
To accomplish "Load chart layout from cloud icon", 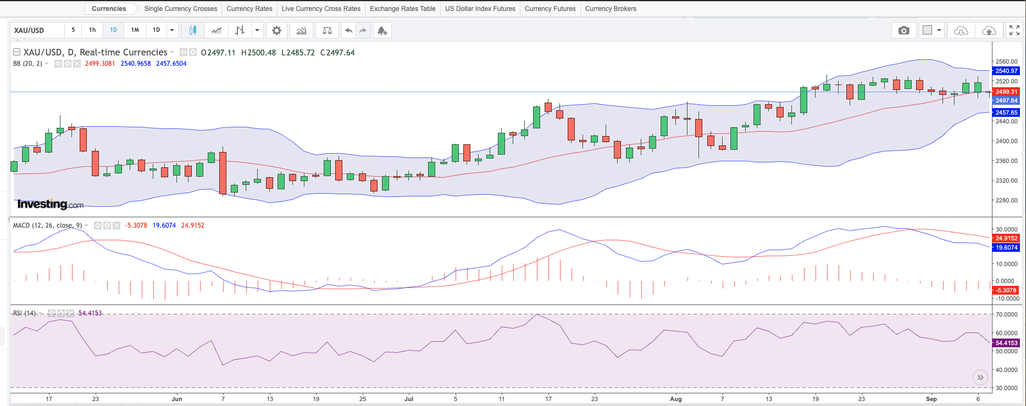I will click(x=961, y=30).
